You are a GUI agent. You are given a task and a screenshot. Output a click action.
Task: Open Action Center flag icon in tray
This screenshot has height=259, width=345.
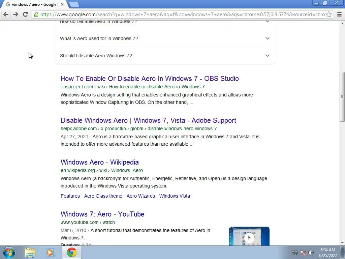pos(303,253)
